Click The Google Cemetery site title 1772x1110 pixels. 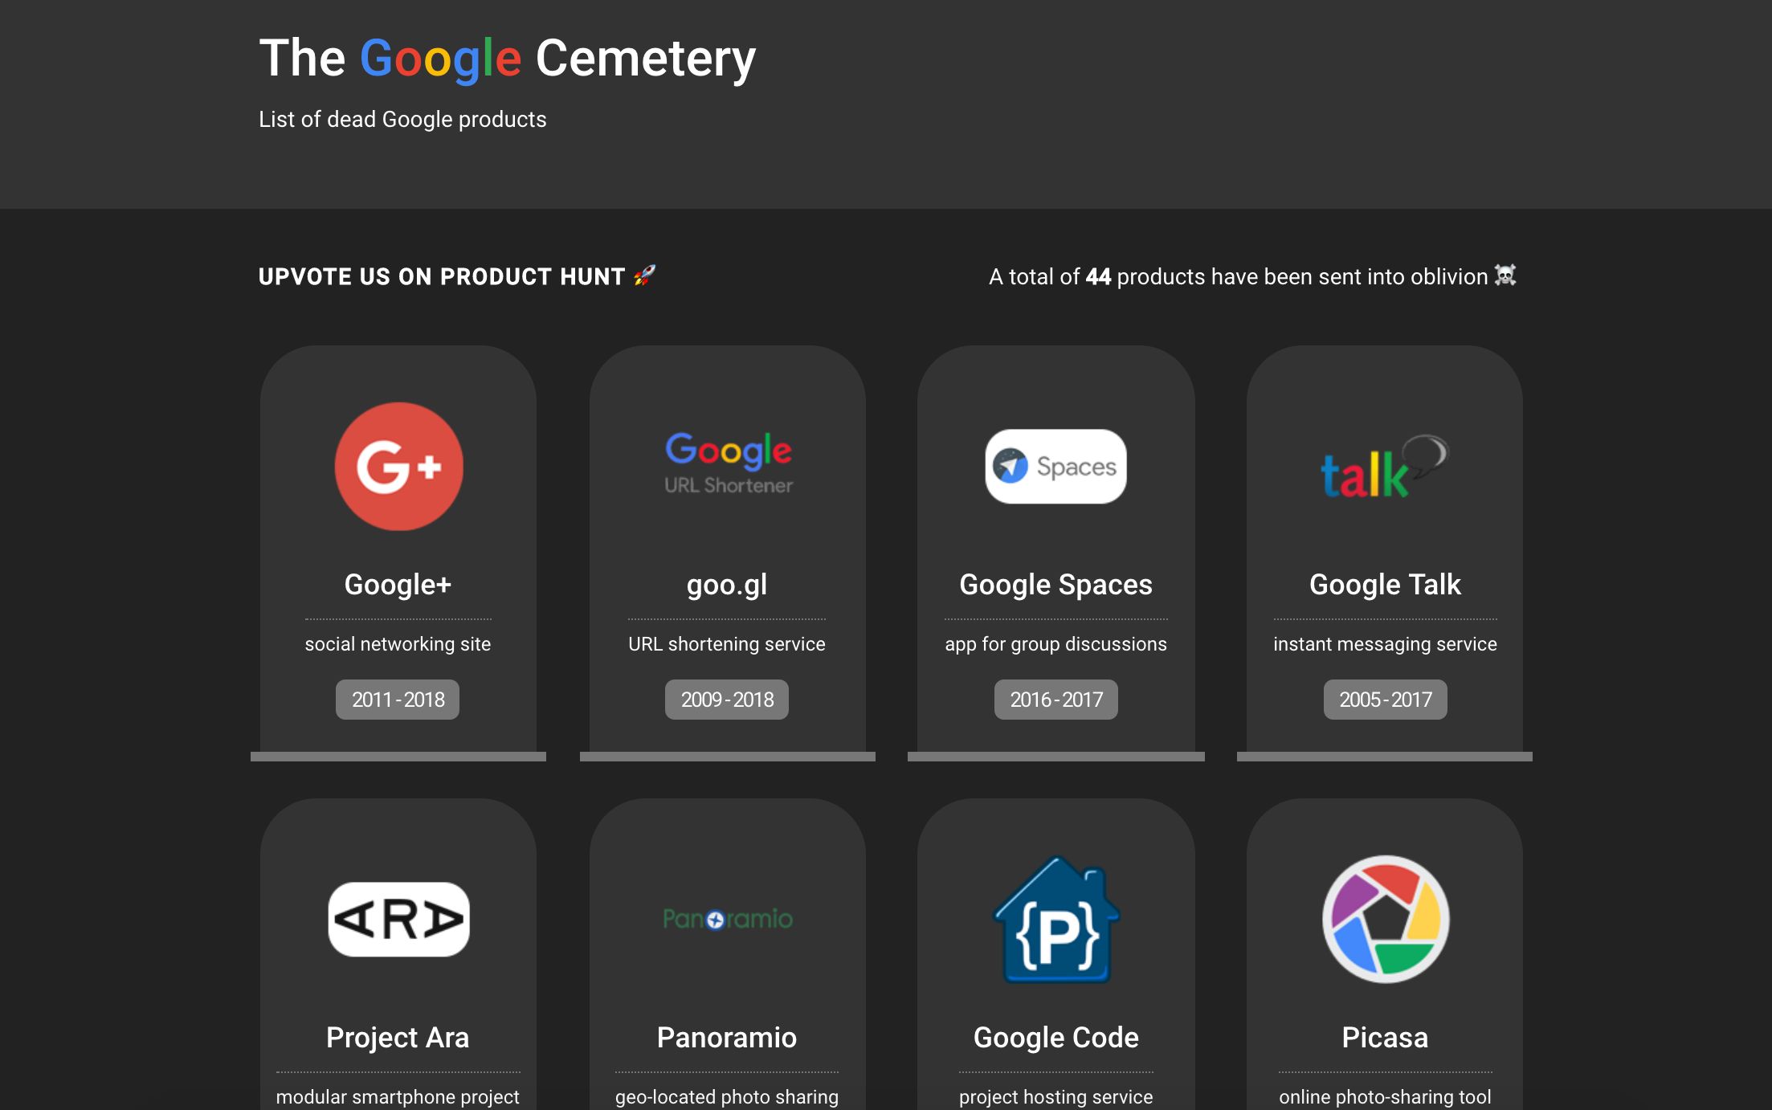click(506, 56)
